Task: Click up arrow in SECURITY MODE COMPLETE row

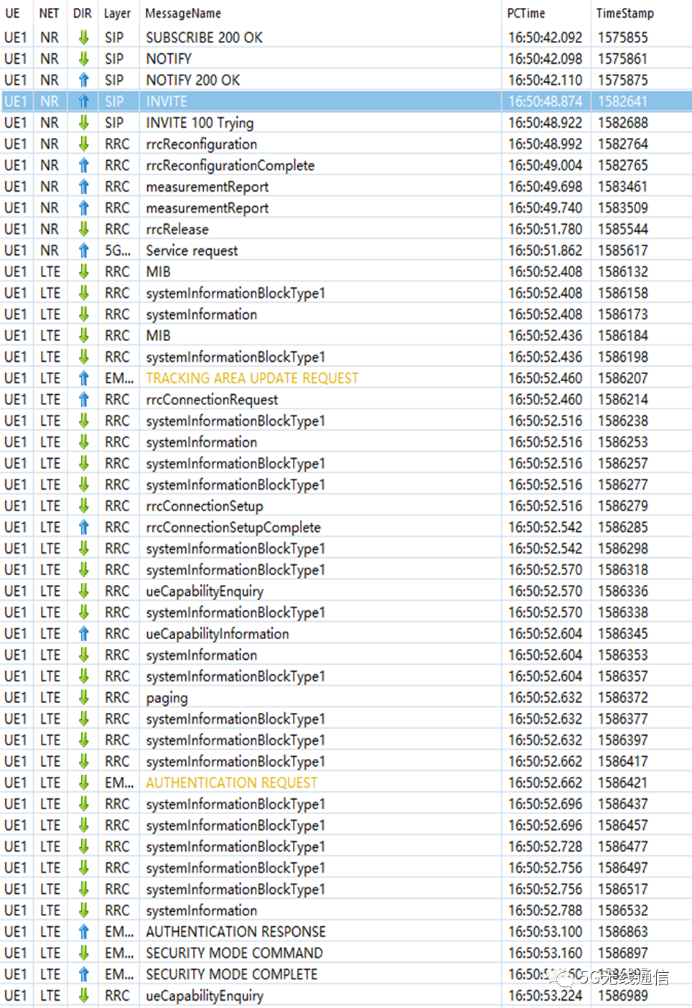Action: [84, 974]
